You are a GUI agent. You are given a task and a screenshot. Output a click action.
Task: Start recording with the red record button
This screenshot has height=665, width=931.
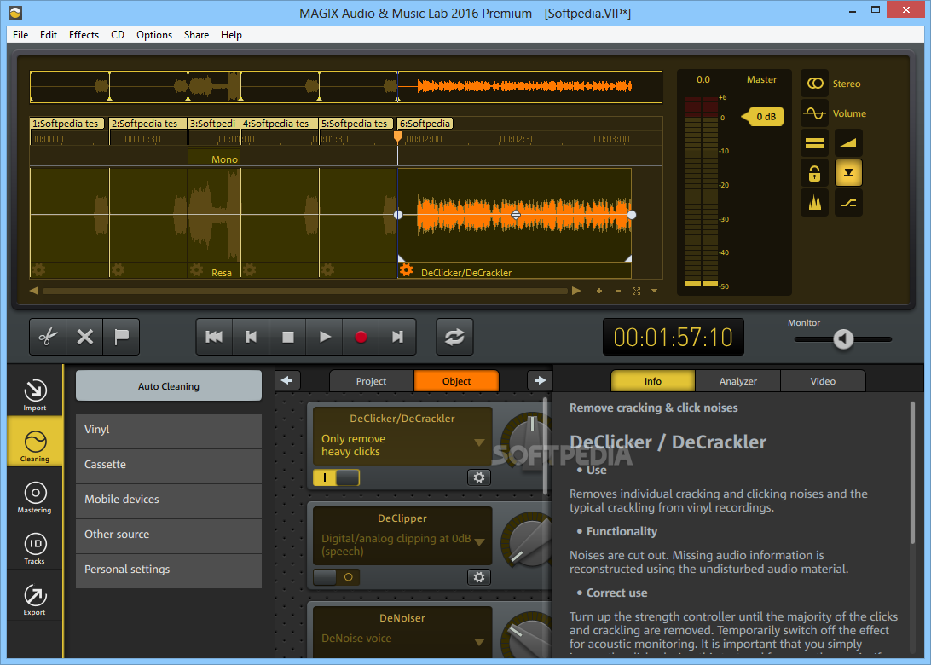(x=361, y=337)
